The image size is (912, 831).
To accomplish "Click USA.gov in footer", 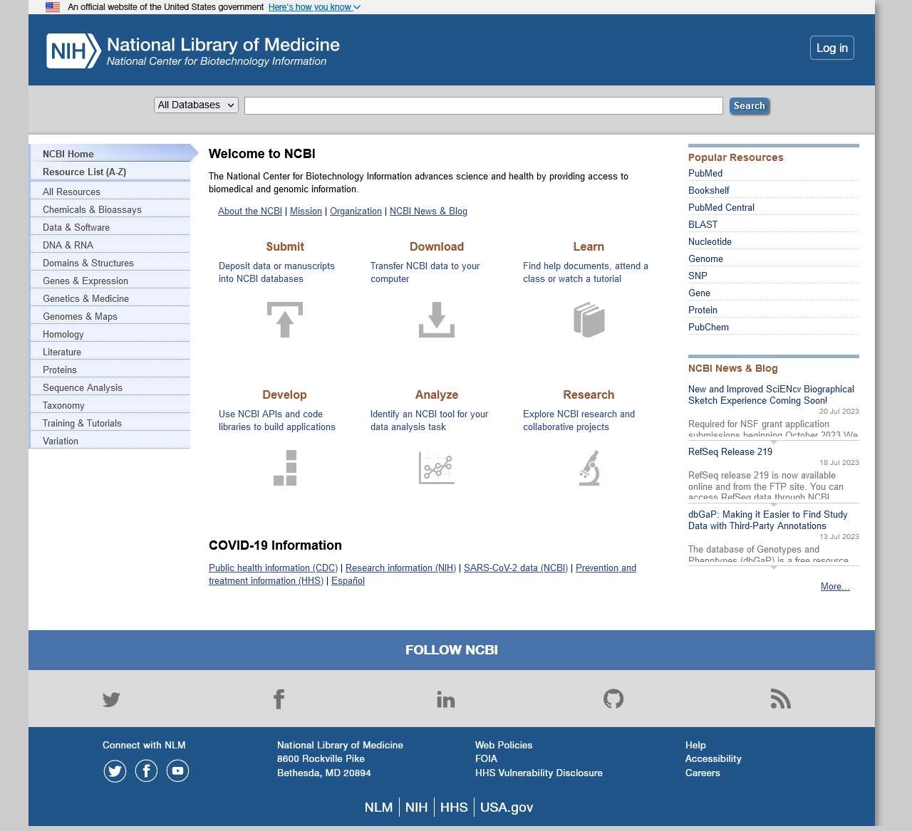I will click(x=507, y=808).
